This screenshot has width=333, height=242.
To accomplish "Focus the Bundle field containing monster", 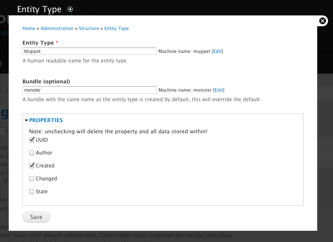I will coord(90,90).
